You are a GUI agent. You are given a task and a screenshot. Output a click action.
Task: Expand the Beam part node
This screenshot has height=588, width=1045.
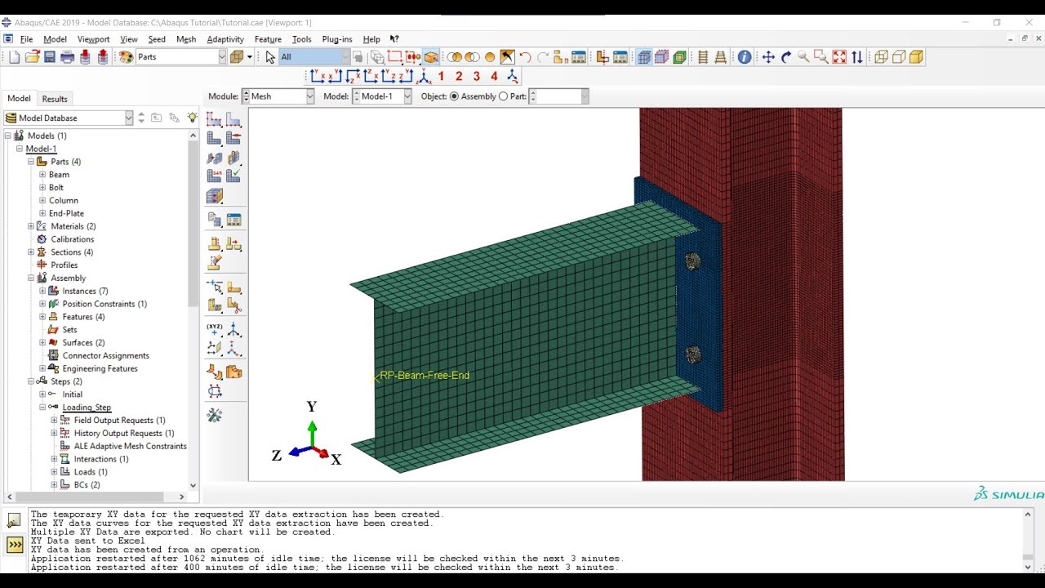click(42, 175)
